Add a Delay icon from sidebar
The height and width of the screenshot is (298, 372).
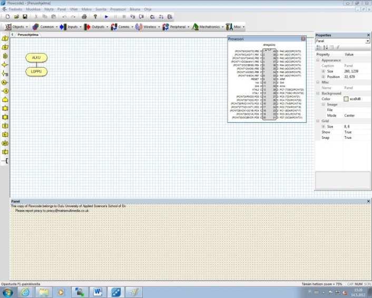5,56
